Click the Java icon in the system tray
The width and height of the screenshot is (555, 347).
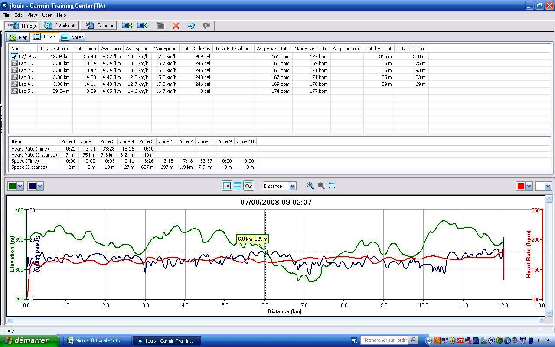[x=437, y=340]
